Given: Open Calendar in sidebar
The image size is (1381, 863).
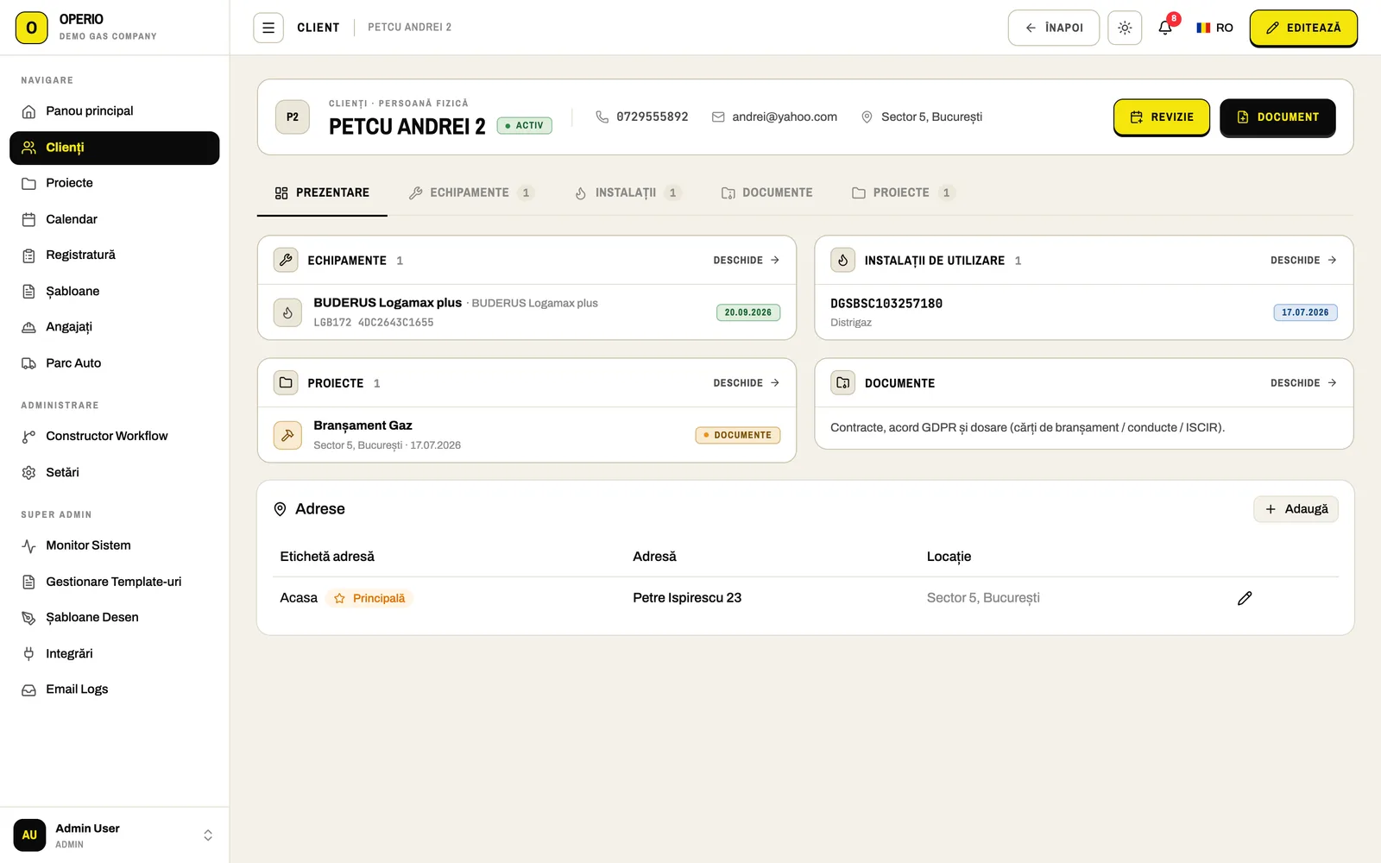Looking at the screenshot, I should pyautogui.click(x=114, y=219).
